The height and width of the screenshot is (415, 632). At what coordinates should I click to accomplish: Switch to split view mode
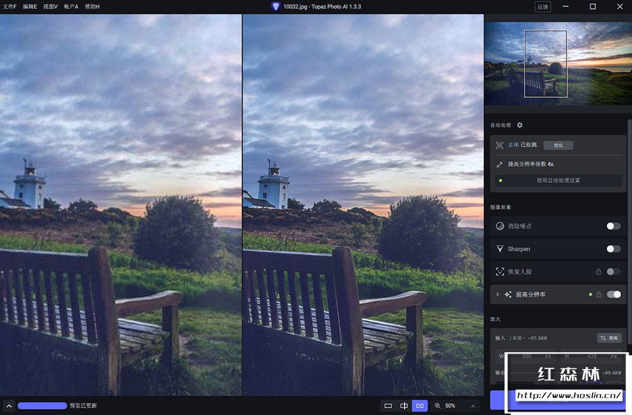404,406
